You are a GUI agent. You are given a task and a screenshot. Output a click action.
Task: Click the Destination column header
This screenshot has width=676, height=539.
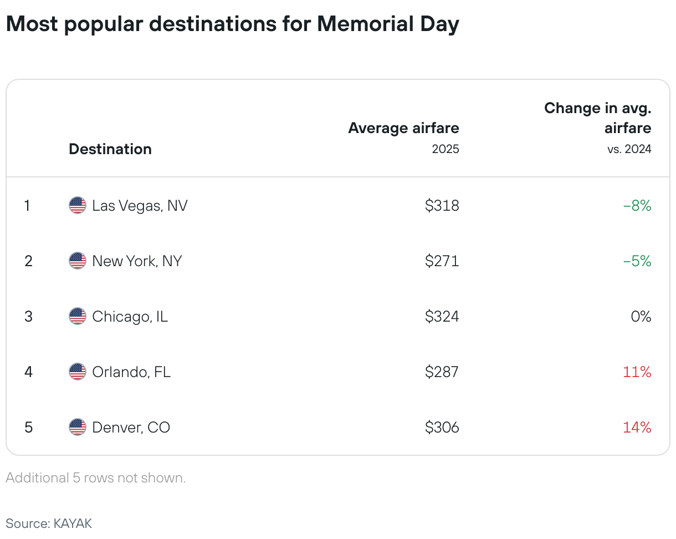pos(110,149)
